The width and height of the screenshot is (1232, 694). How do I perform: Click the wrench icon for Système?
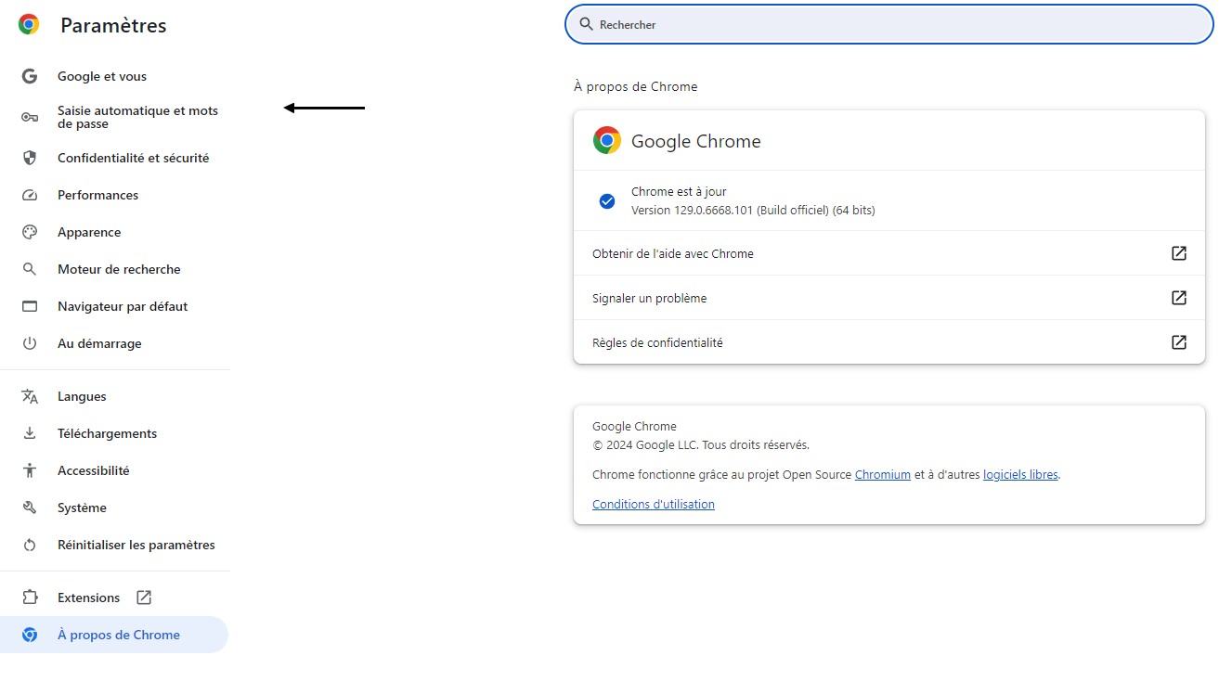(30, 508)
